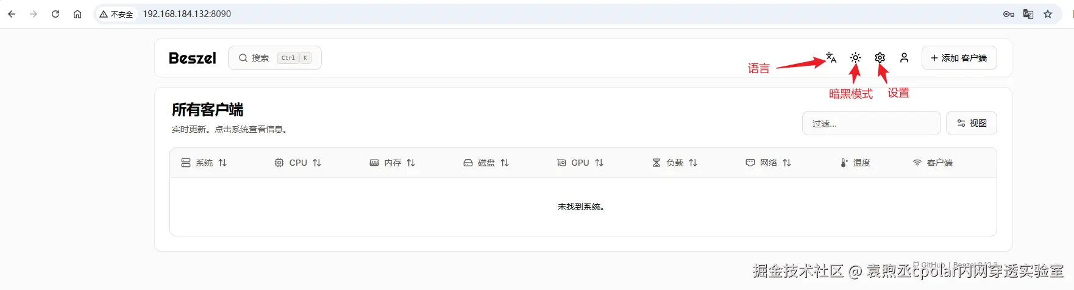Open the language selector icon
Screen dimensions: 1074x290
point(831,58)
